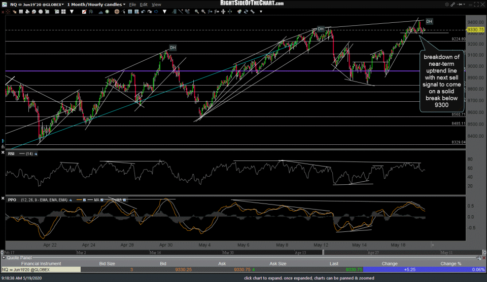Image resolution: width=487 pixels, height=282 pixels.
Task: Click the 9224.80 price level label
Action: point(459,39)
